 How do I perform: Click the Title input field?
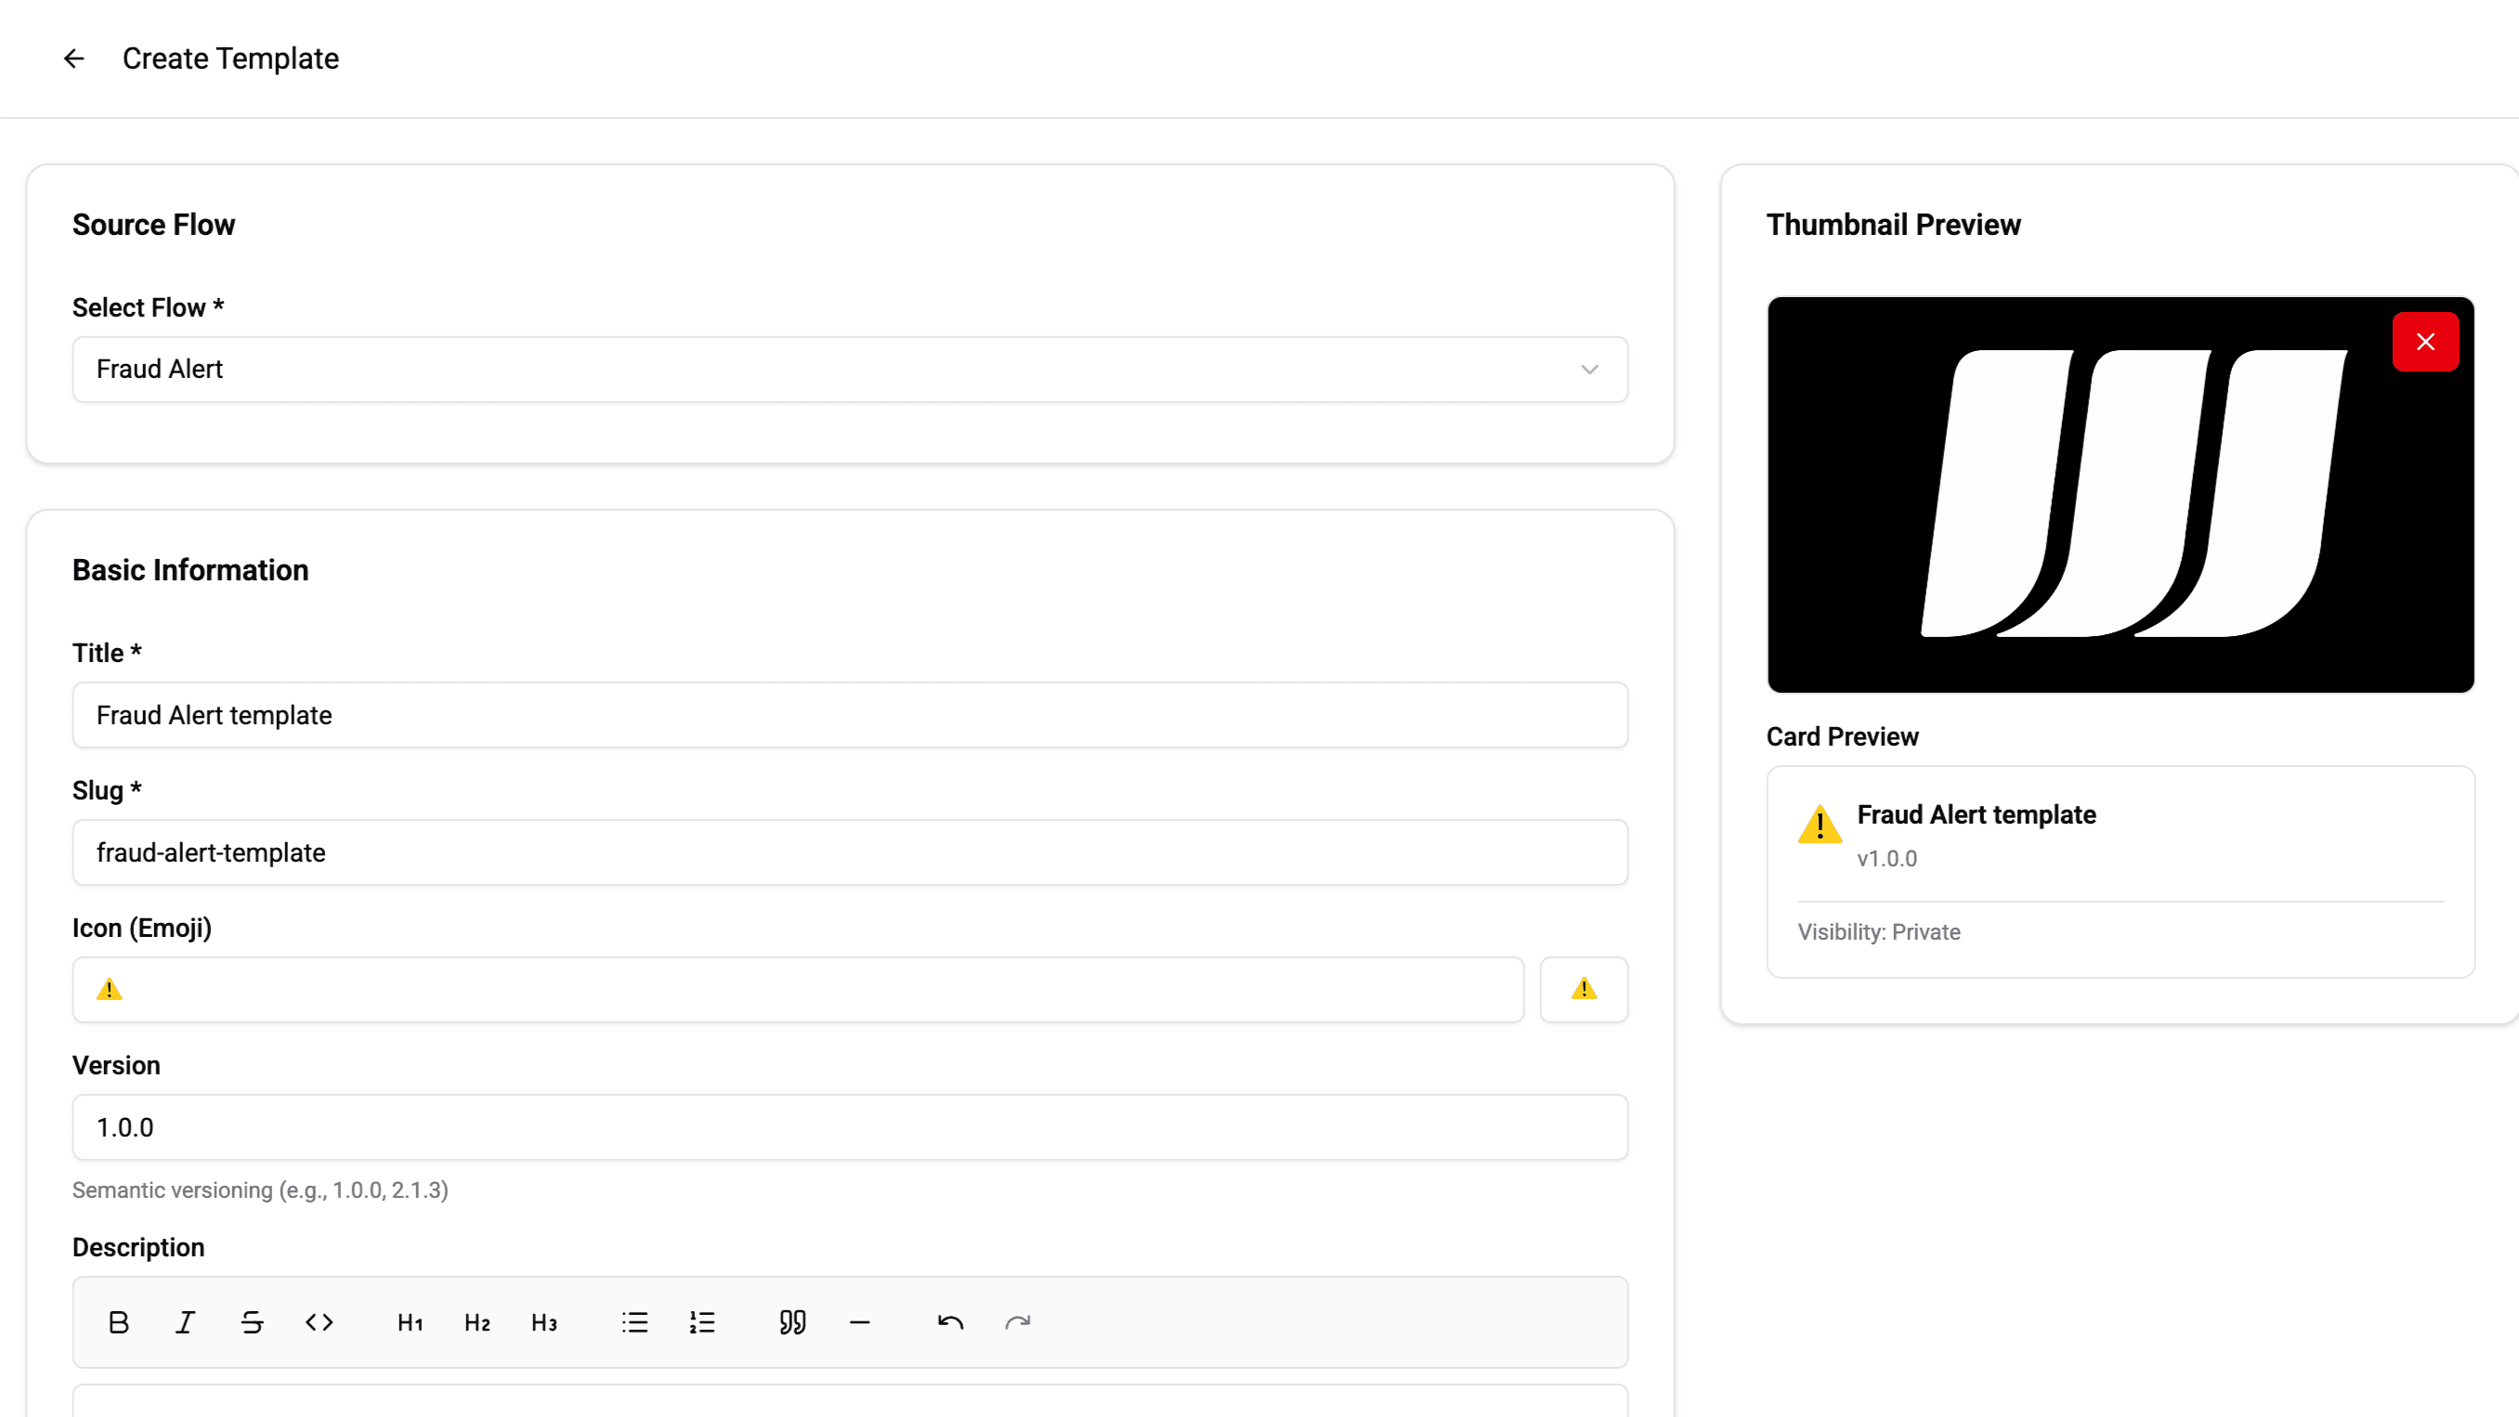tap(849, 715)
